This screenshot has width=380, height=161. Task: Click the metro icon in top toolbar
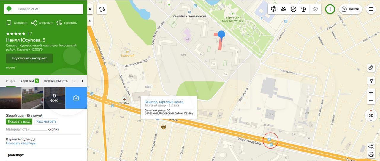click(284, 9)
